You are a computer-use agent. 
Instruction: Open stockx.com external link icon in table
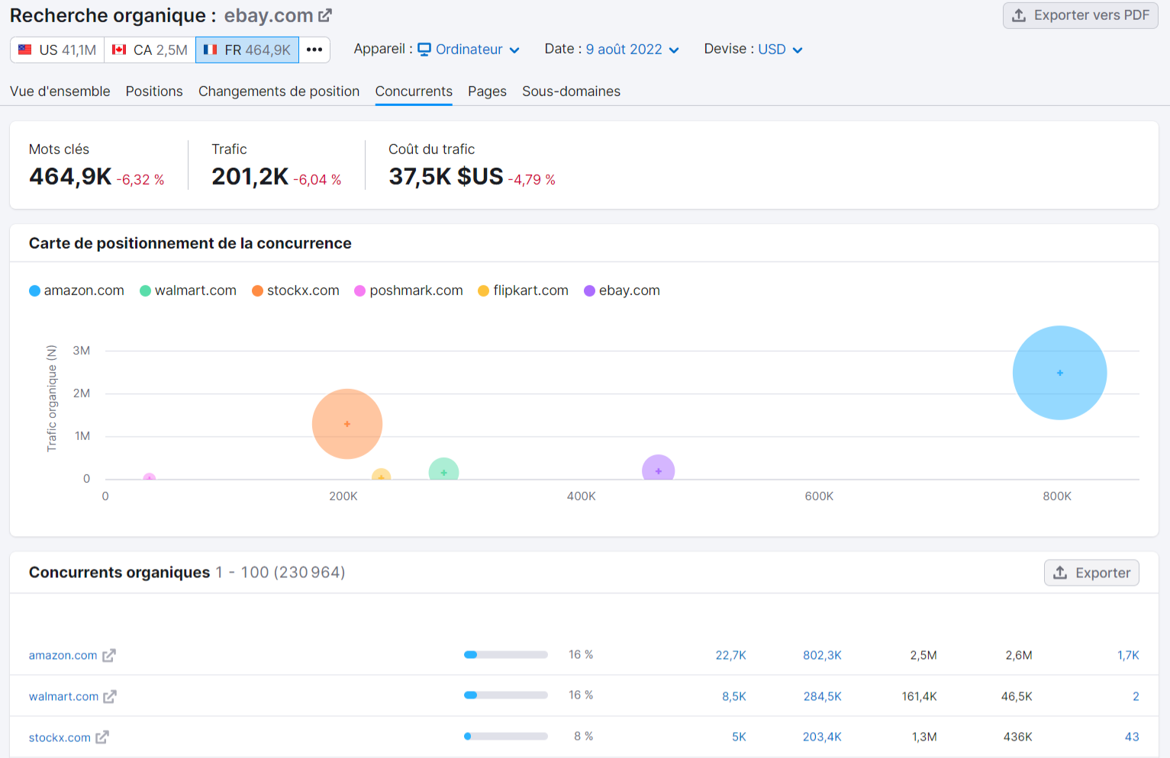pos(102,737)
